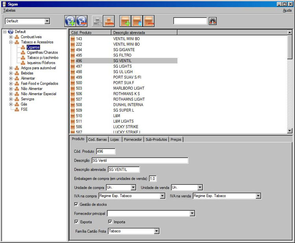295x243 pixels.
Task: Click the globe with green plus icon
Action: click(70, 21)
